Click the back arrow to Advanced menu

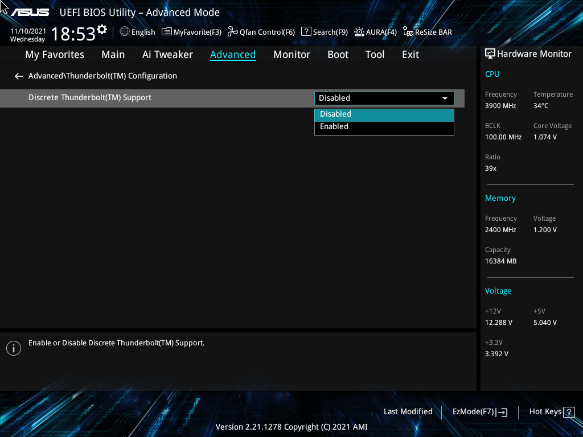19,76
